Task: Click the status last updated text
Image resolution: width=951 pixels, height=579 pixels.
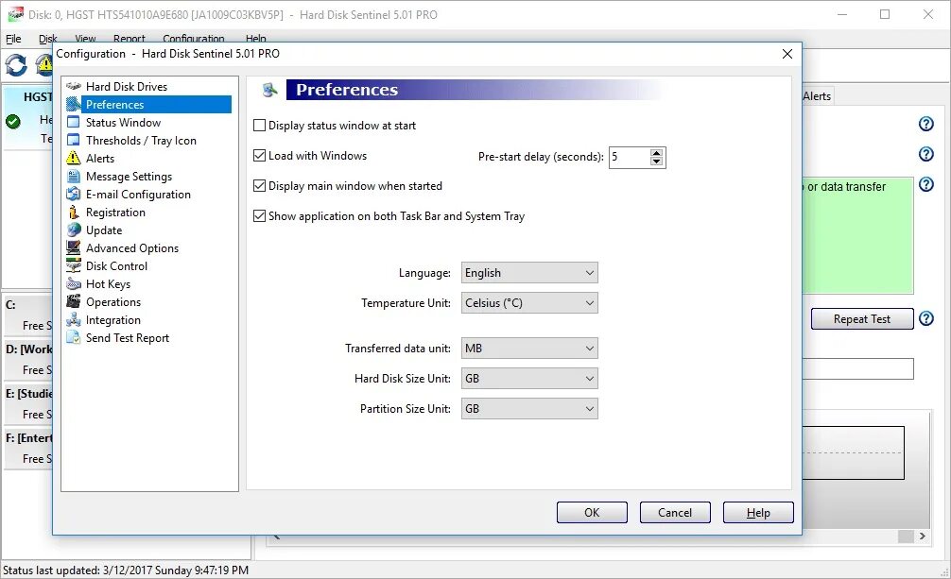Action: [126, 570]
